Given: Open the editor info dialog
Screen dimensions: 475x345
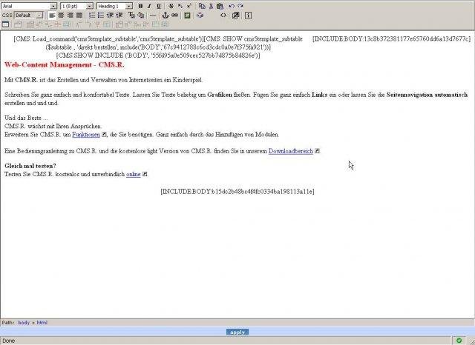Looking at the screenshot, I should point(248,15).
